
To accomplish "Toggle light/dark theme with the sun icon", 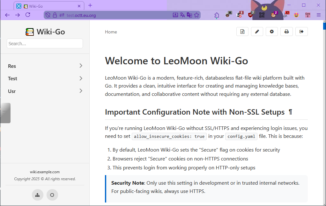I will pyautogui.click(x=52, y=195).
